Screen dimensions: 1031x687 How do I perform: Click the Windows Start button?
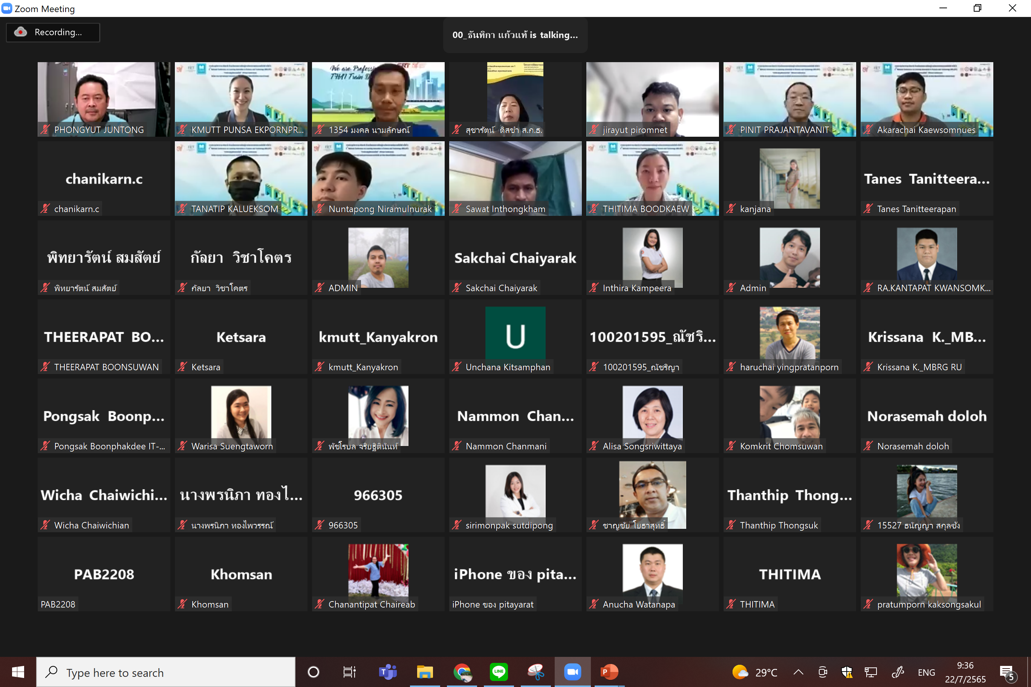(x=18, y=672)
